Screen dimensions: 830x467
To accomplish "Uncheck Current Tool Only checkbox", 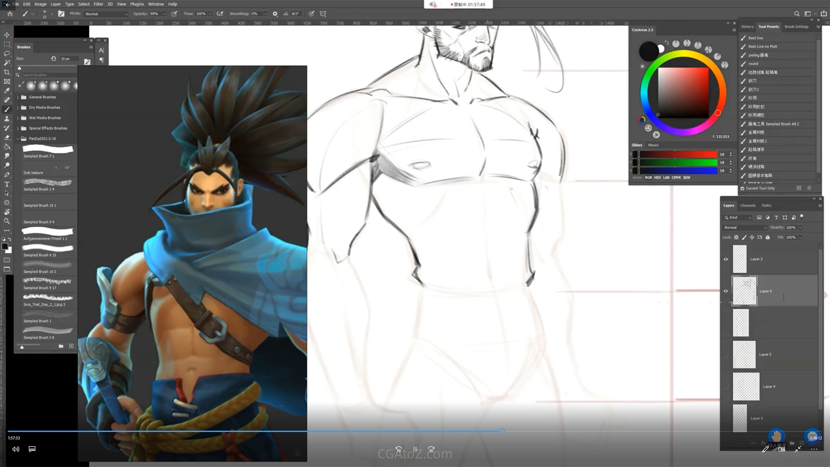I will point(743,189).
